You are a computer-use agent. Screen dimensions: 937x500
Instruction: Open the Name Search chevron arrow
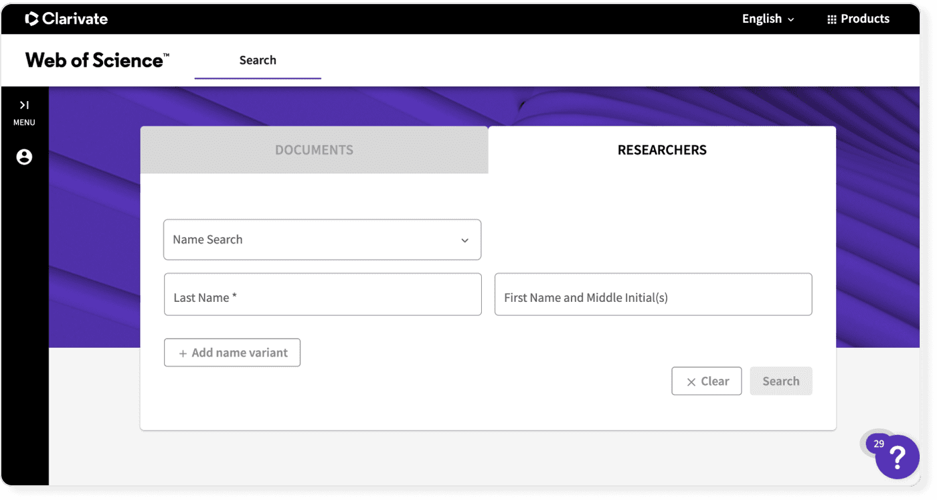pyautogui.click(x=464, y=239)
